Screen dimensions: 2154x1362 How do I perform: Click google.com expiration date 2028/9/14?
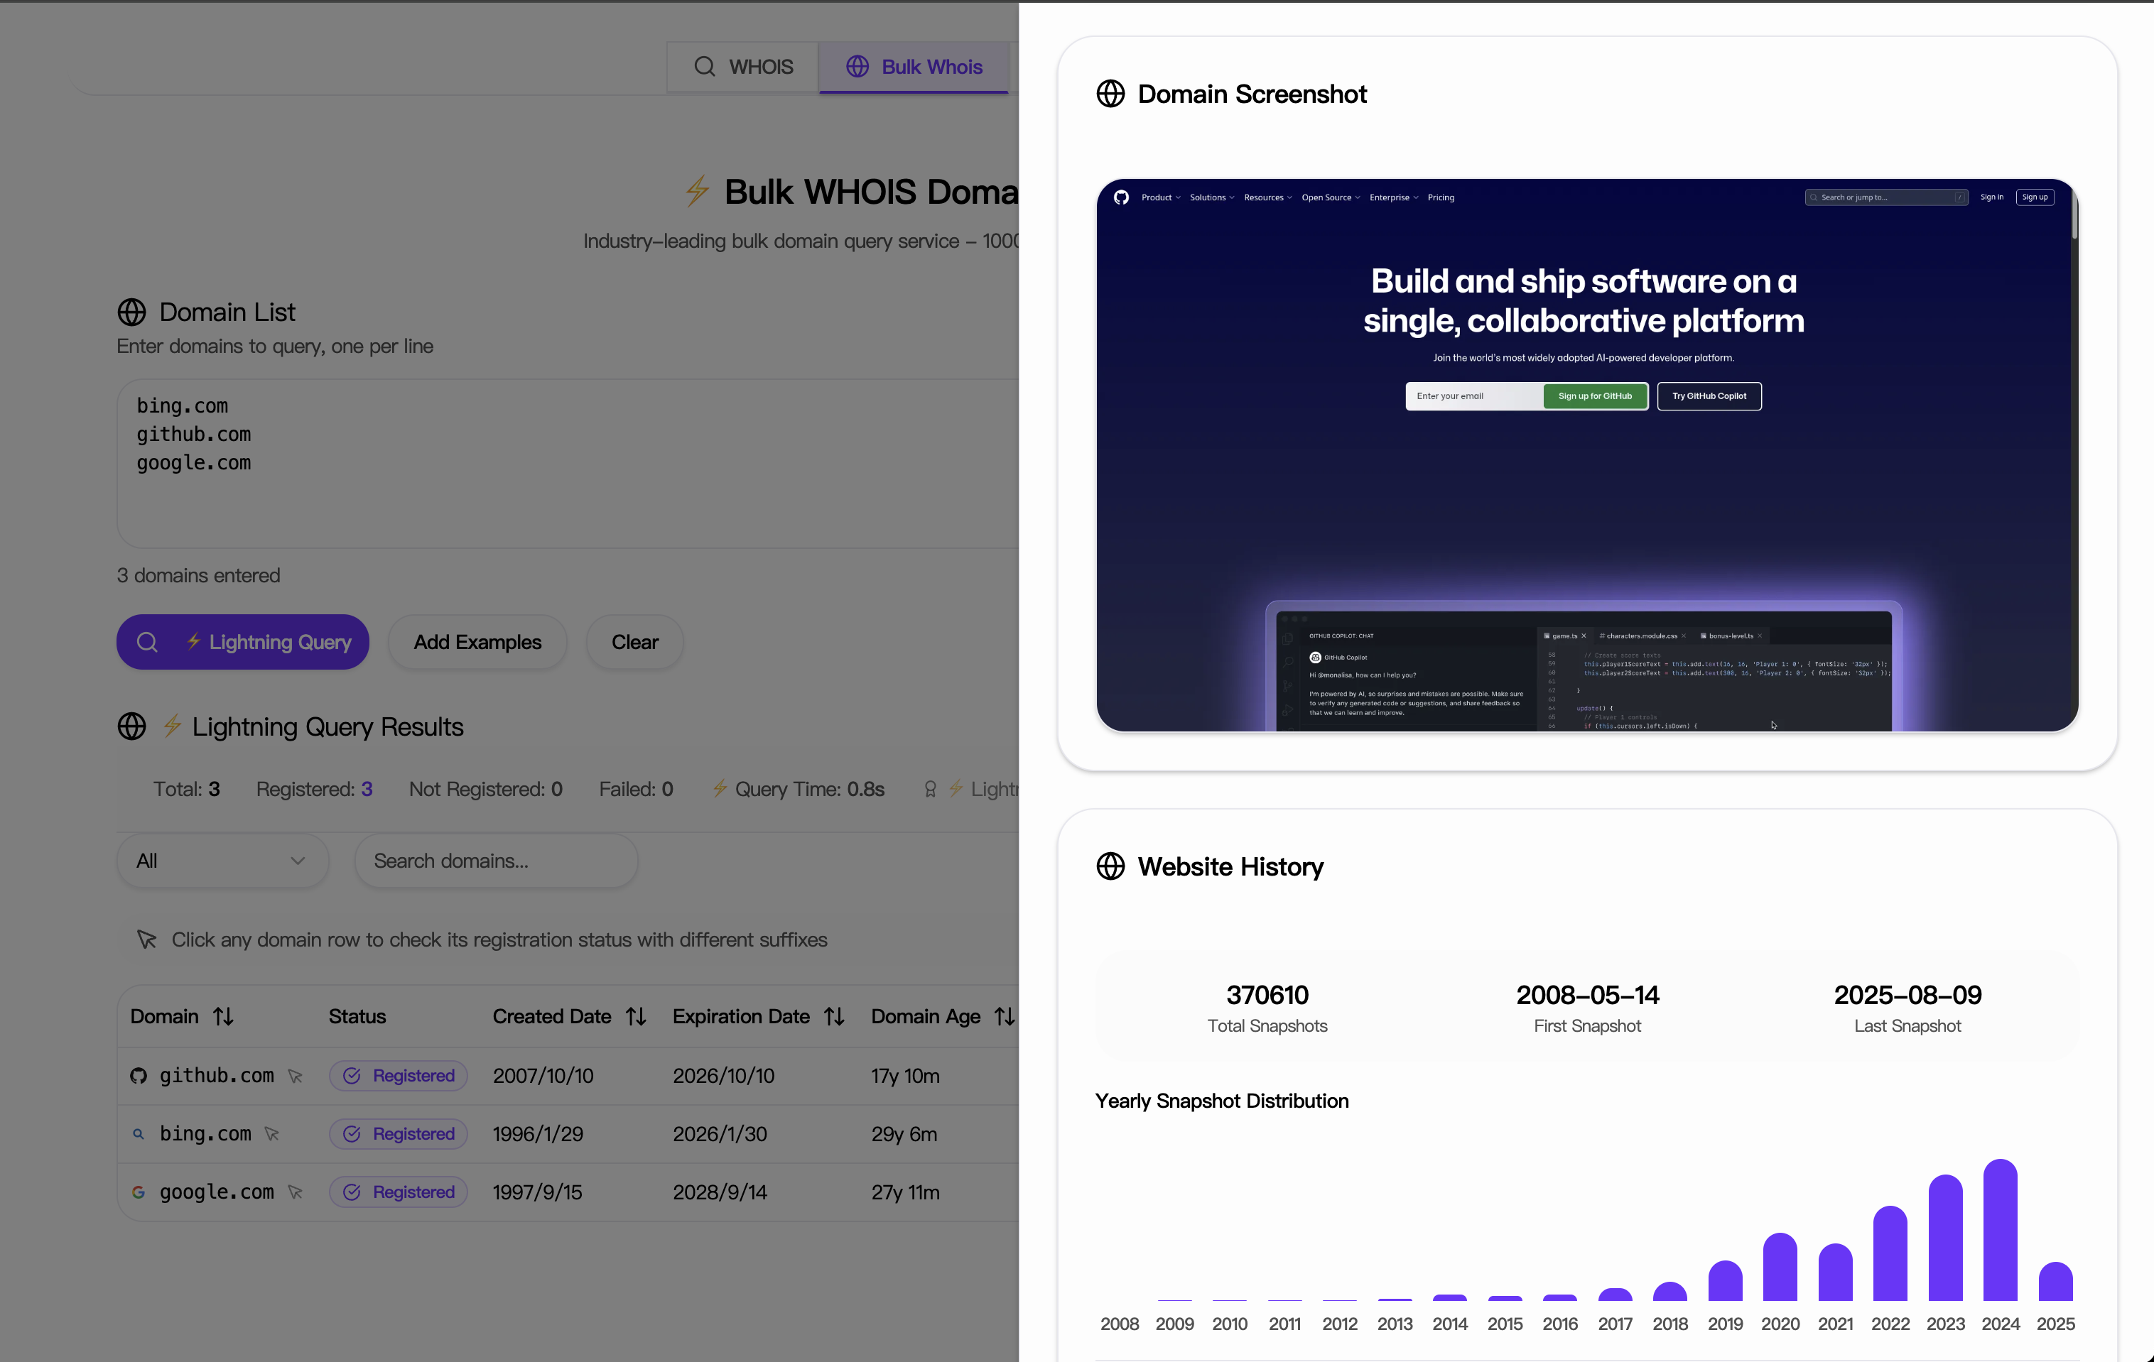720,1192
